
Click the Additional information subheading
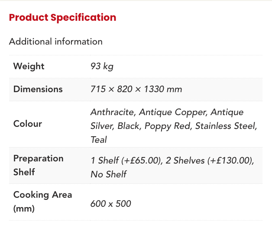click(55, 42)
